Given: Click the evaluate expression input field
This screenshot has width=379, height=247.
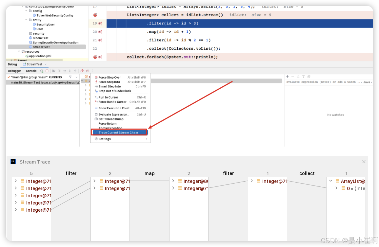Looking at the screenshot, I should 324,82.
